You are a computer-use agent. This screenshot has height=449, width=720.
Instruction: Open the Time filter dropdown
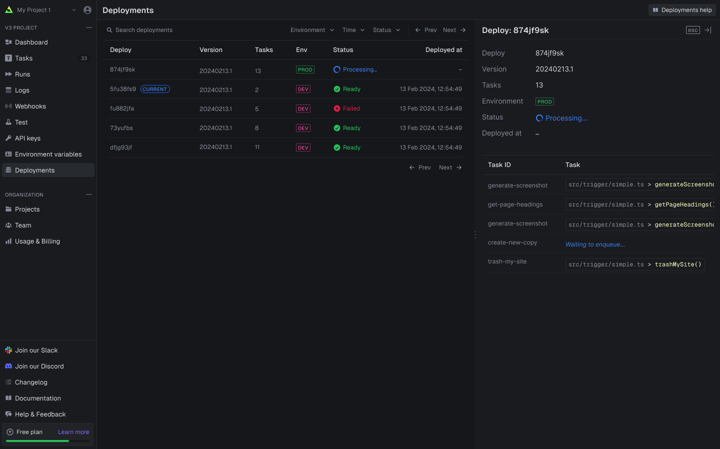[x=353, y=30]
